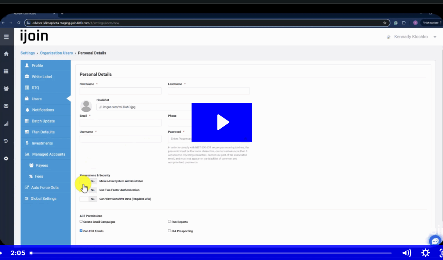Click the Email field
Image resolution: width=443 pixels, height=260 pixels.
[x=121, y=123]
